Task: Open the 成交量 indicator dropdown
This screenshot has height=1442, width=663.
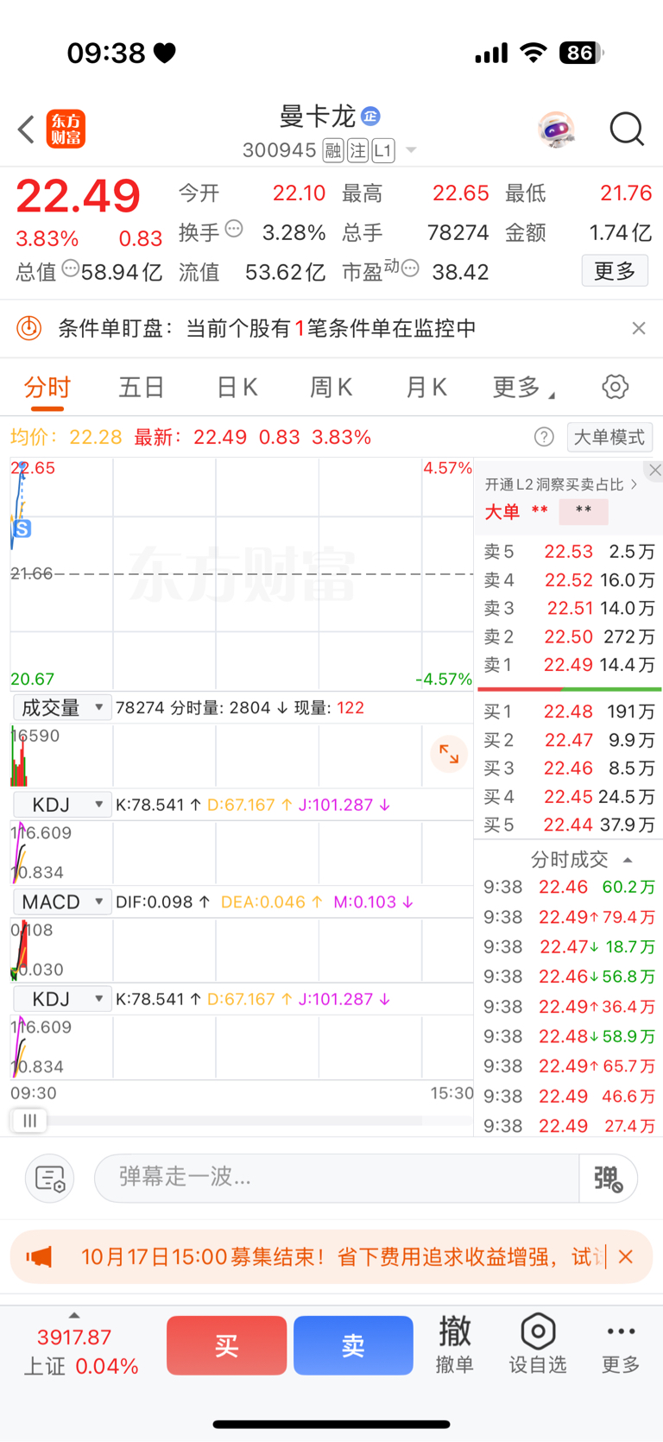Action: 62,708
